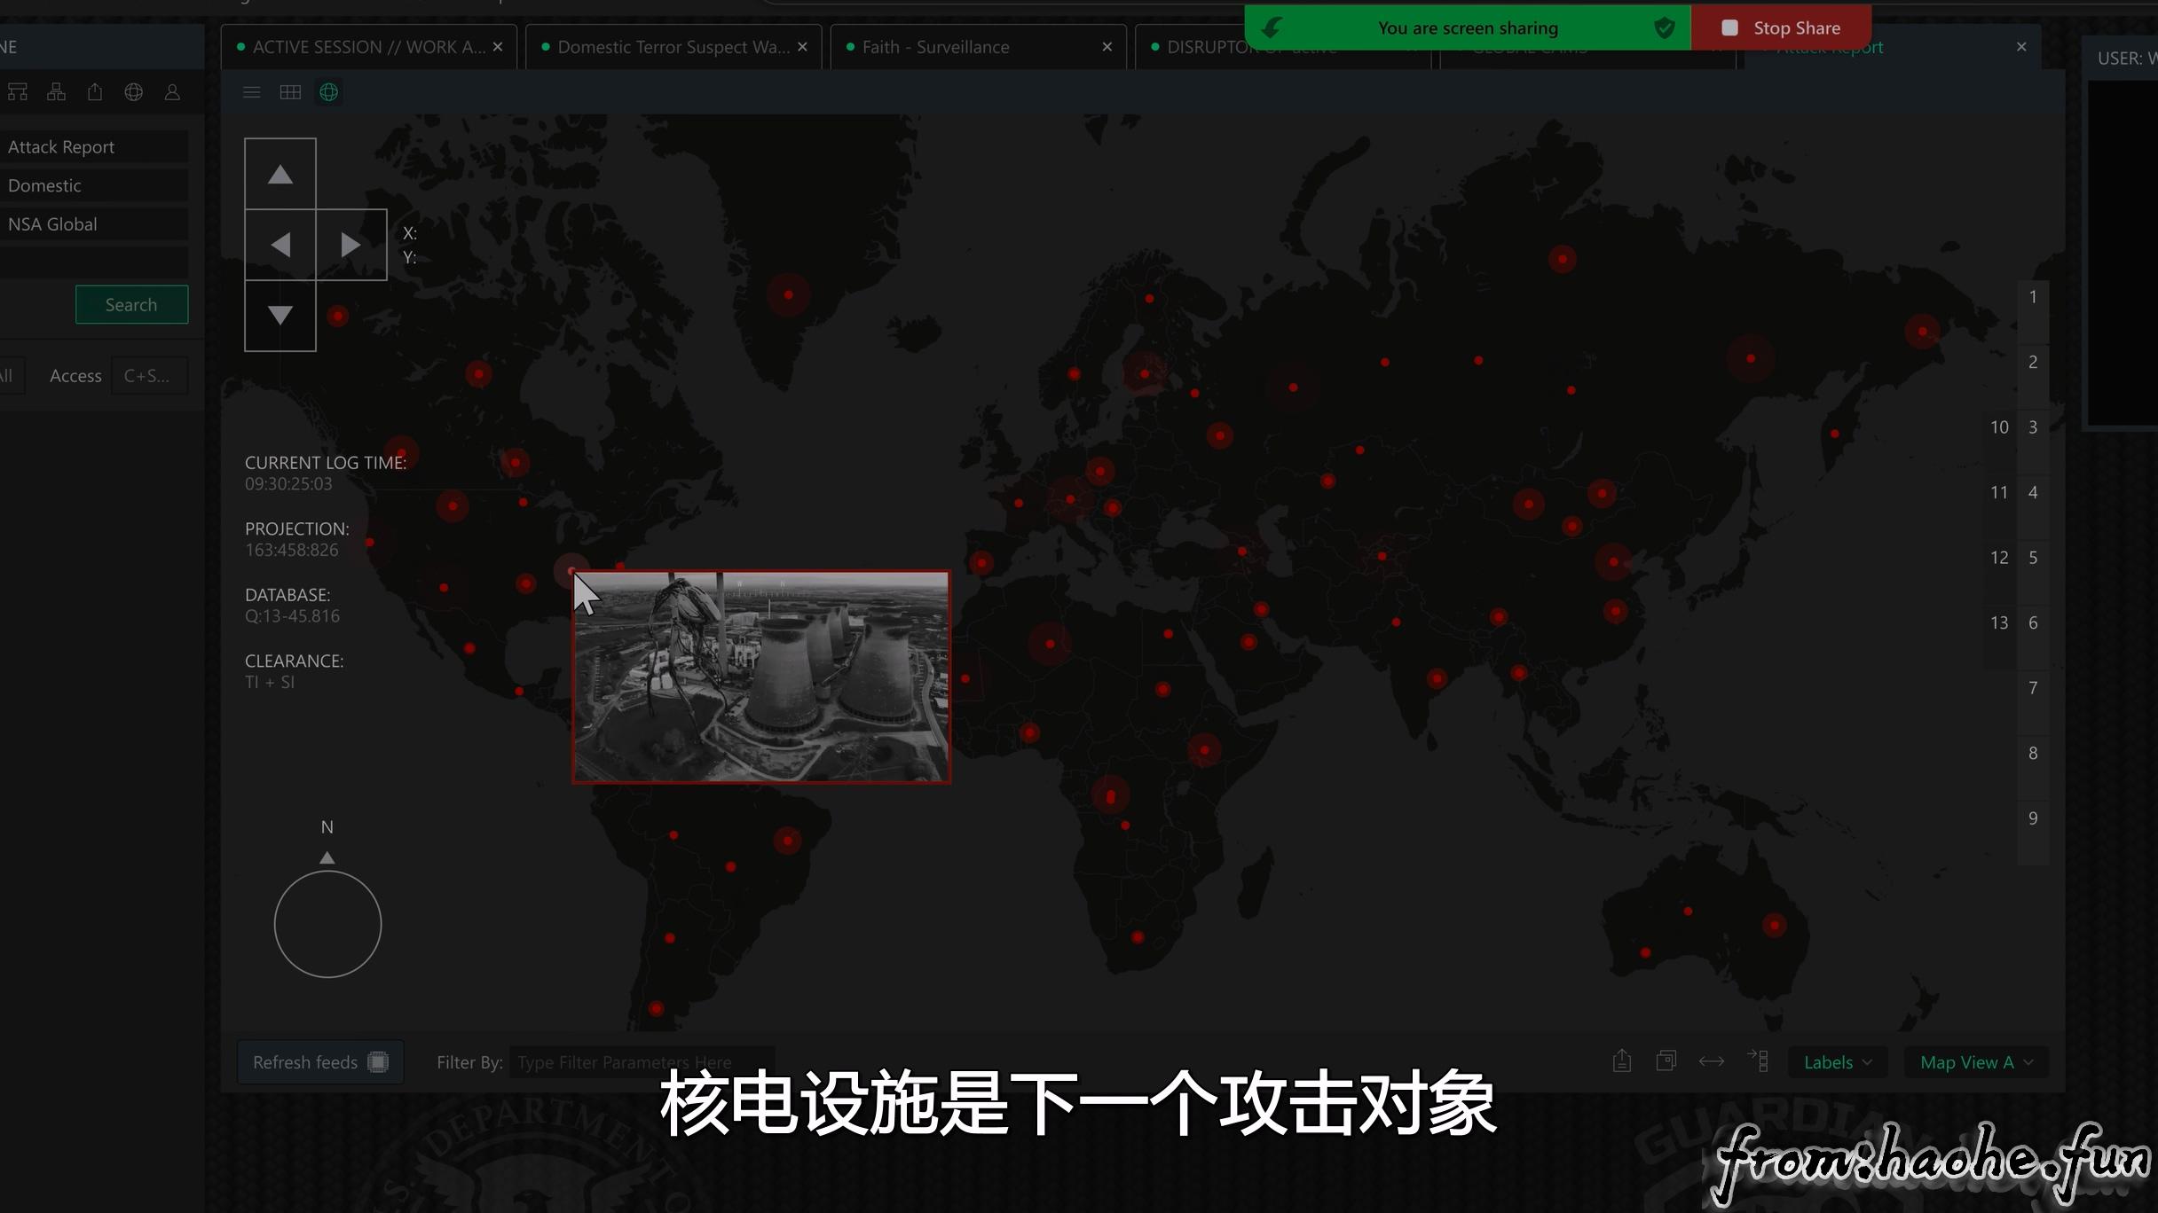Select number 9 in right index column
The height and width of the screenshot is (1213, 2158).
2033,818
